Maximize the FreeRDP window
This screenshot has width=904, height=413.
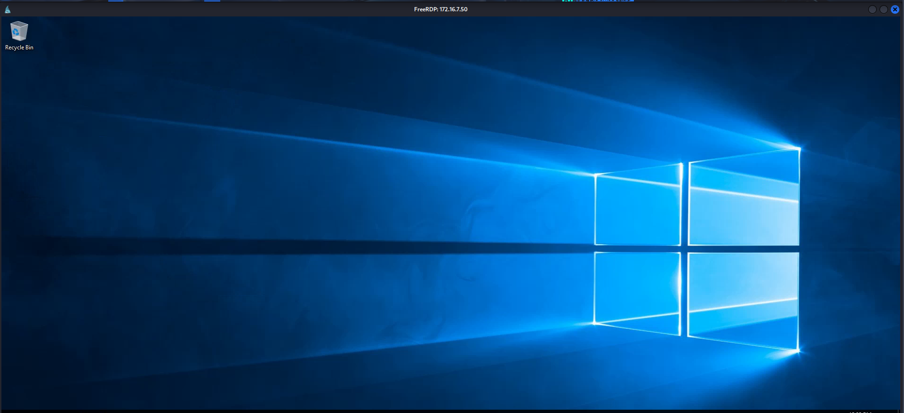pyautogui.click(x=883, y=9)
